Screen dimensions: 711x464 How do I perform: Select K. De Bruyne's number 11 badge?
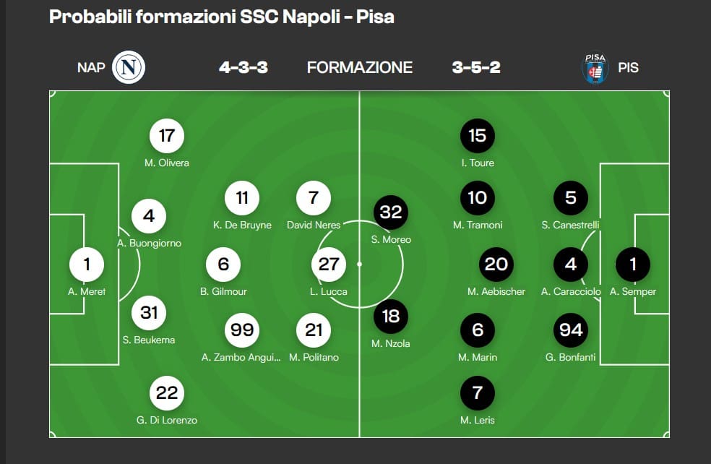point(242,197)
